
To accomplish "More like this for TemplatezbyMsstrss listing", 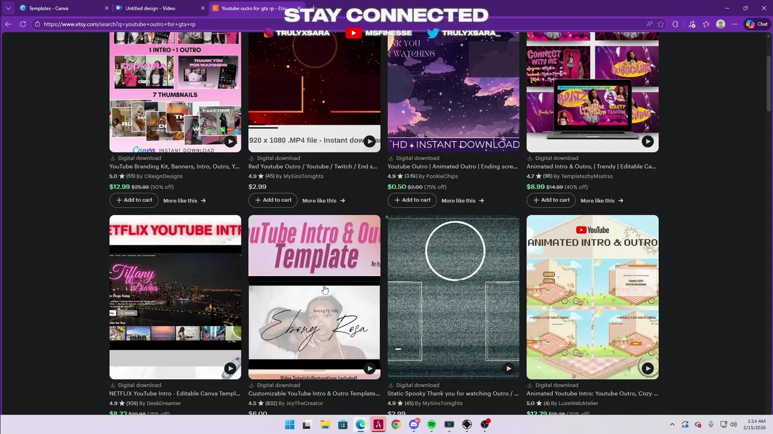I will (601, 201).
